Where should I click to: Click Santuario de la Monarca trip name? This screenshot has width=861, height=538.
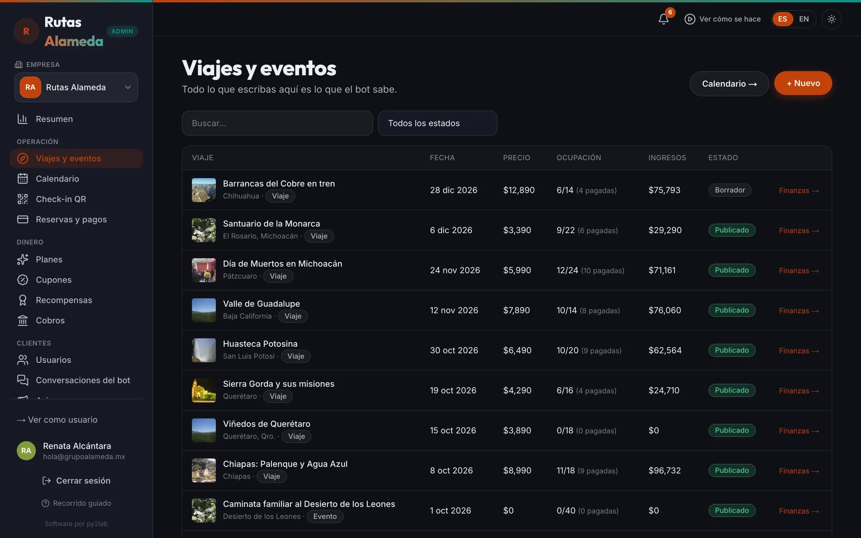tap(271, 223)
